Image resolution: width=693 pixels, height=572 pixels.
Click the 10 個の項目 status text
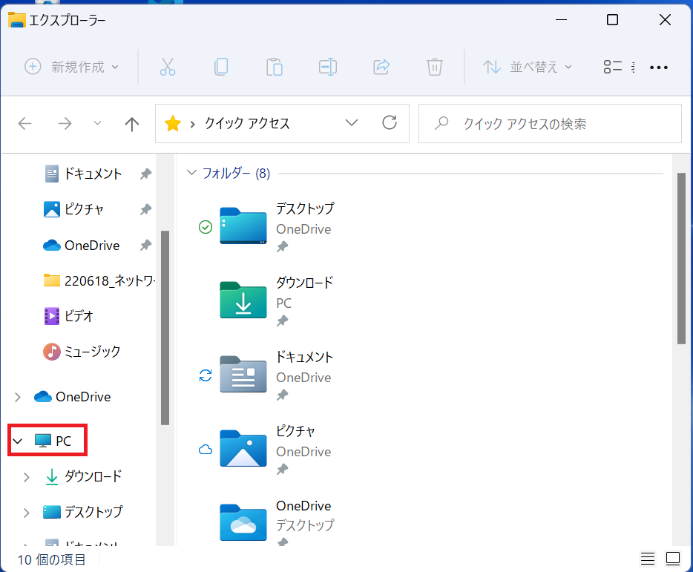click(x=51, y=559)
